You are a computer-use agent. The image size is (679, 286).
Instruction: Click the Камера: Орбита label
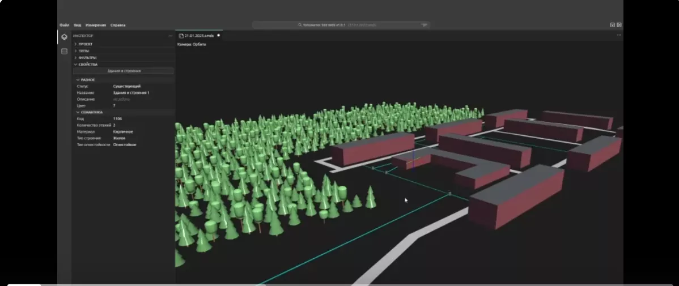tap(192, 44)
